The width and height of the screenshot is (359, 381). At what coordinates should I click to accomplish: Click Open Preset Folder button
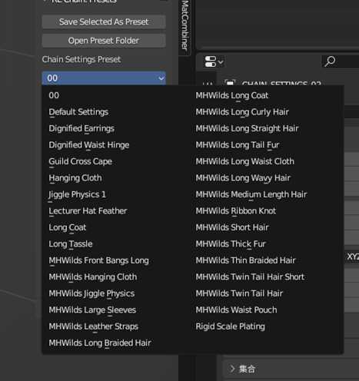104,41
